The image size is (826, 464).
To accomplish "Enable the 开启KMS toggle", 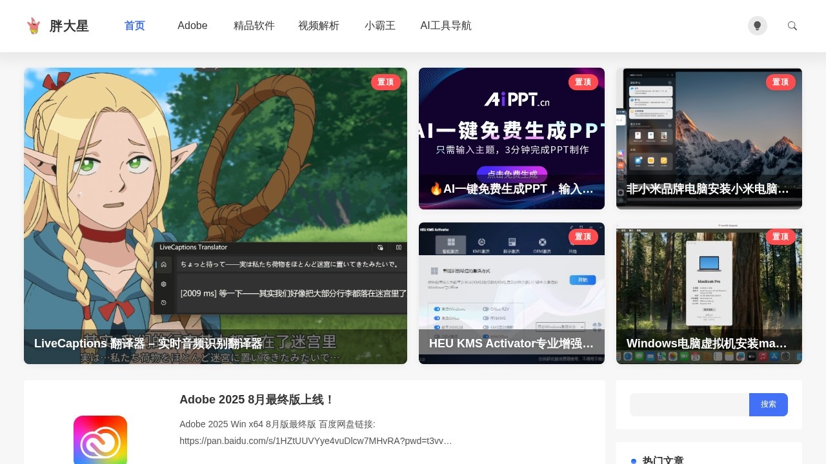I will 486,318.
